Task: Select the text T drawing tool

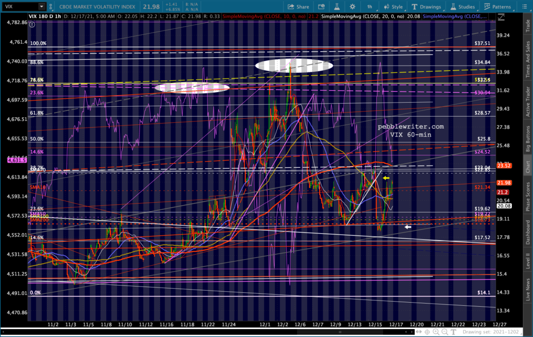Action: coord(453,332)
